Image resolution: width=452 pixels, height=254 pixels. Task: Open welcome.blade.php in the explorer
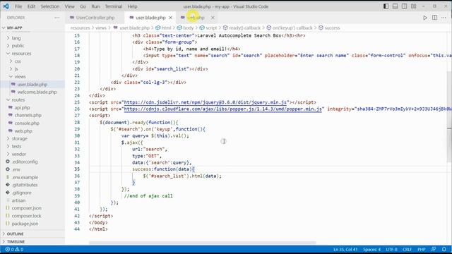point(32,92)
